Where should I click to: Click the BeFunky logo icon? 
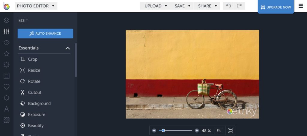click(6, 6)
